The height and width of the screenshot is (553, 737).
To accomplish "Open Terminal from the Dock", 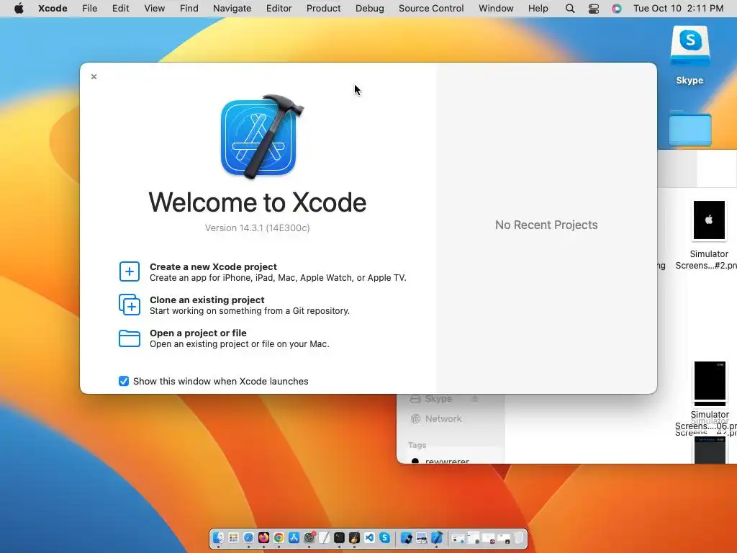I will tap(340, 537).
